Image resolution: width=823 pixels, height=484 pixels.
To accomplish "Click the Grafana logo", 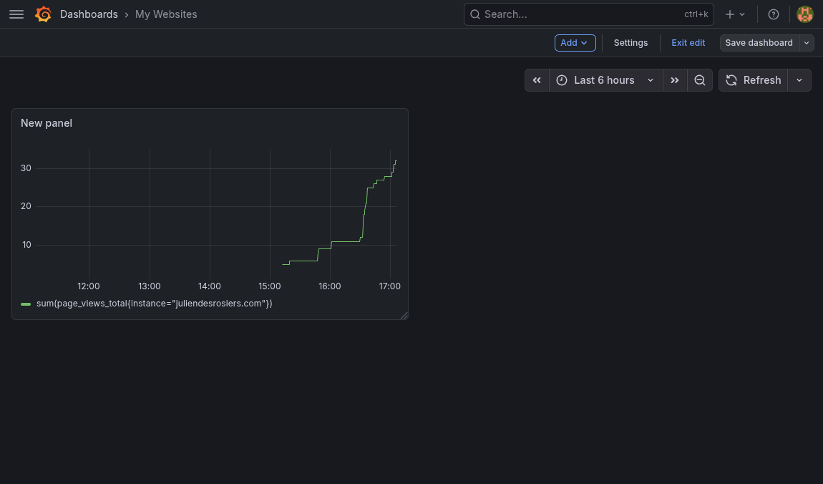I will pos(43,14).
